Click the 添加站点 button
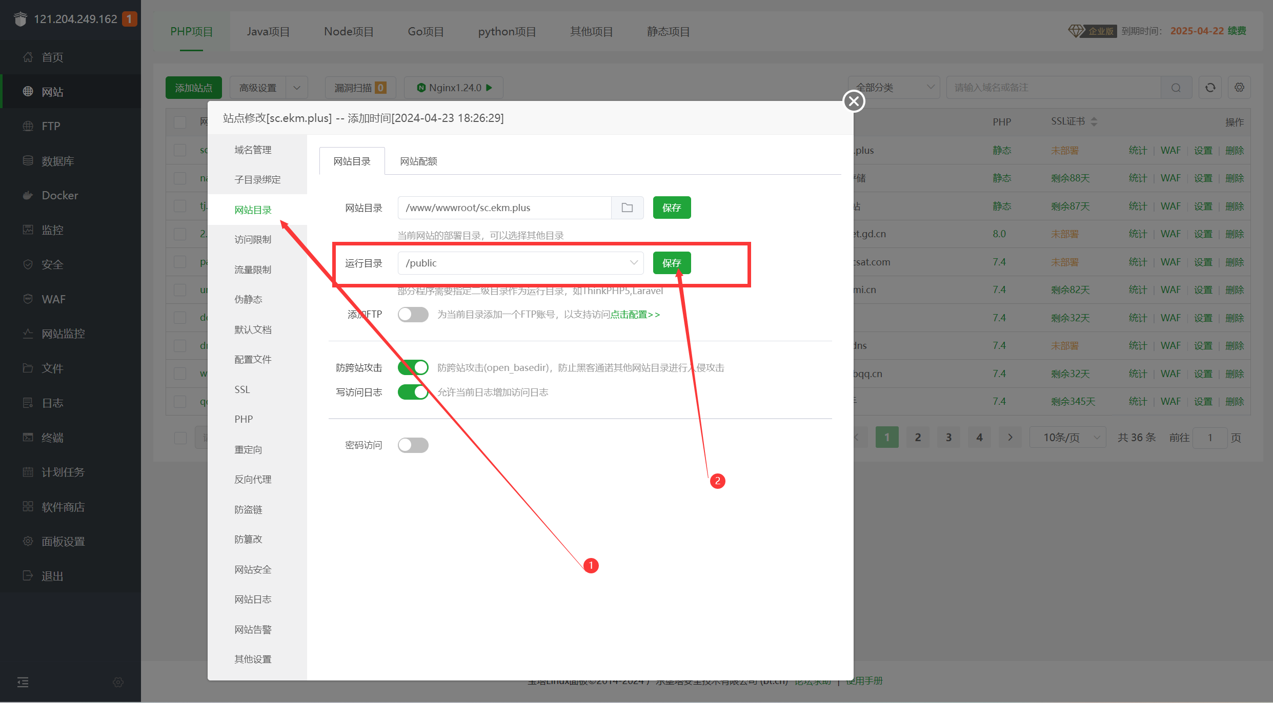Screen dimensions: 1273x703 (x=193, y=88)
